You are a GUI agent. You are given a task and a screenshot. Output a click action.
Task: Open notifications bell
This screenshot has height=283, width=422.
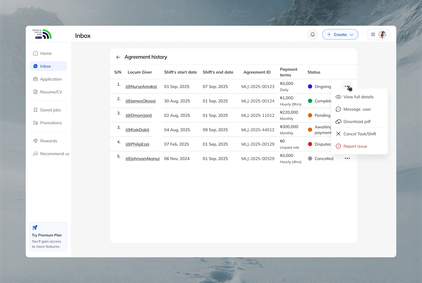tap(313, 34)
